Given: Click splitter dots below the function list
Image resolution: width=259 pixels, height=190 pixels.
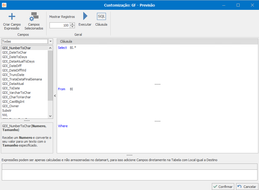Looking at the screenshot, I should tap(27, 120).
